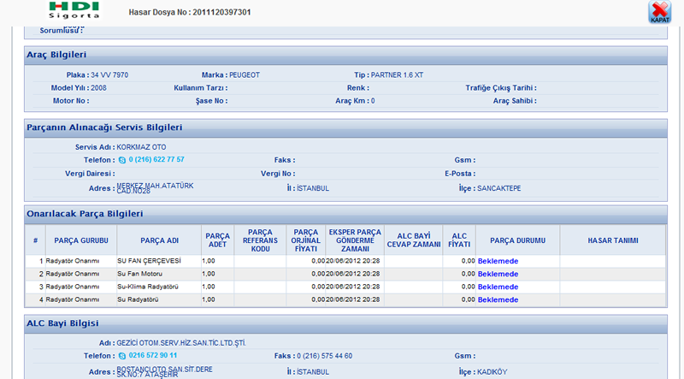The width and height of the screenshot is (684, 379).
Task: Select the ALC Bayi Bilgisi section header
Action: (64, 323)
